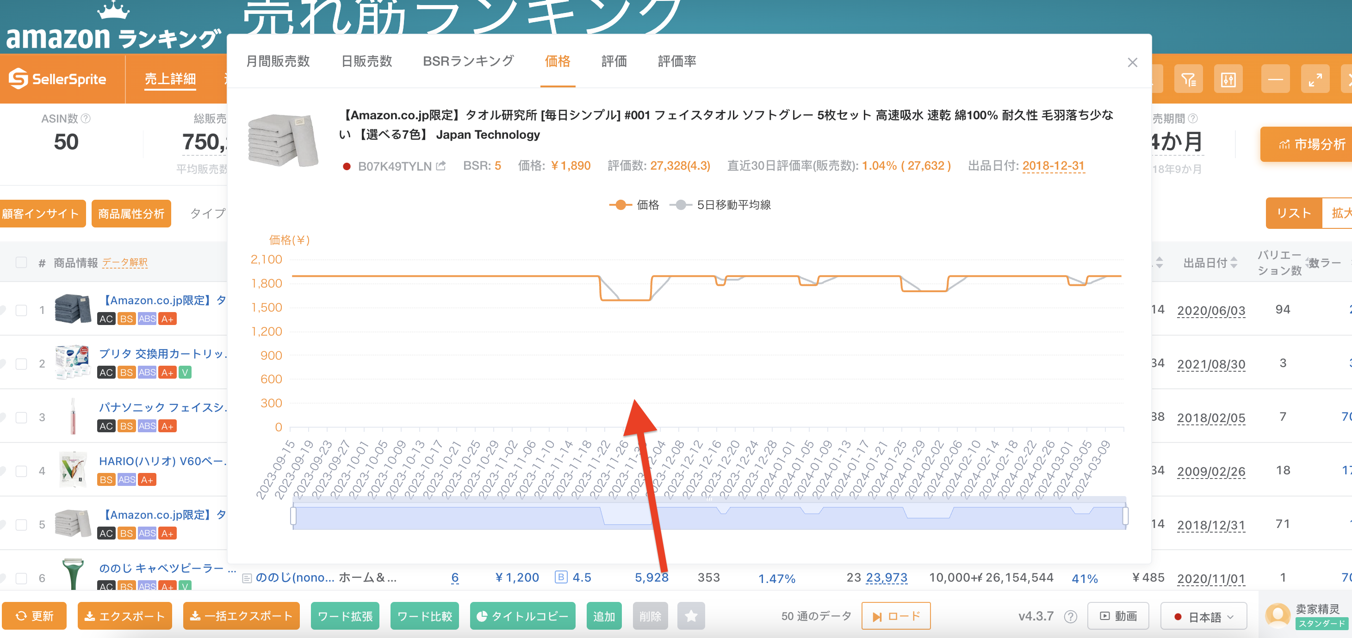The width and height of the screenshot is (1352, 638).
Task: Grab right handle of chart range slider
Action: [x=1125, y=516]
